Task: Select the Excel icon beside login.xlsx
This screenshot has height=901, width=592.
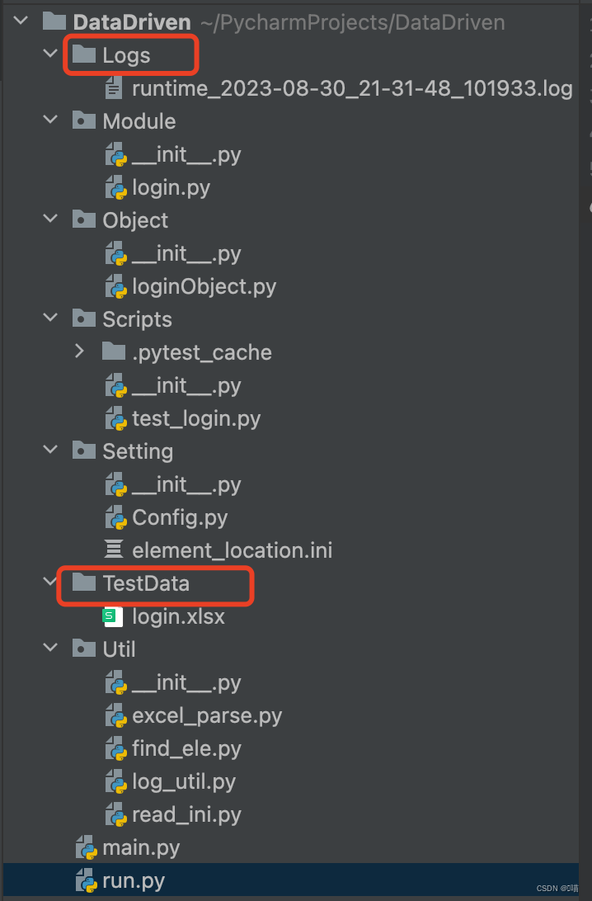Action: [112, 616]
